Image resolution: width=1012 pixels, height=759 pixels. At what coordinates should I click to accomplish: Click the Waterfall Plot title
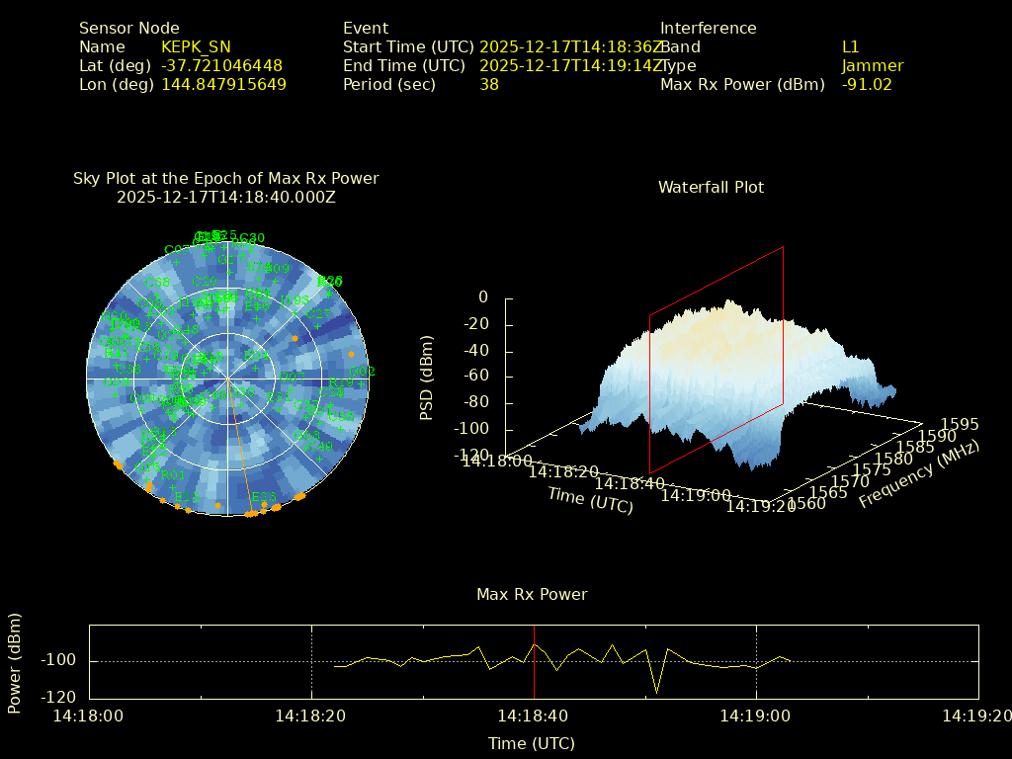click(711, 187)
